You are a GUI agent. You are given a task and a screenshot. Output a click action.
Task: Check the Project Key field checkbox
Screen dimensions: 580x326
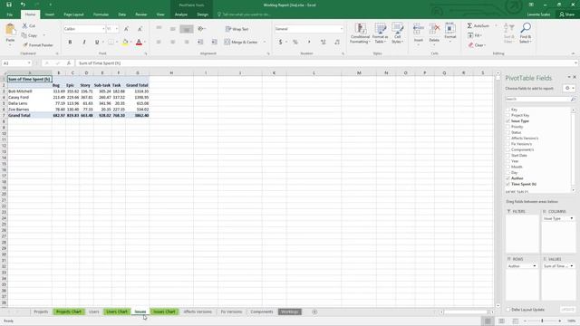[x=507, y=115]
